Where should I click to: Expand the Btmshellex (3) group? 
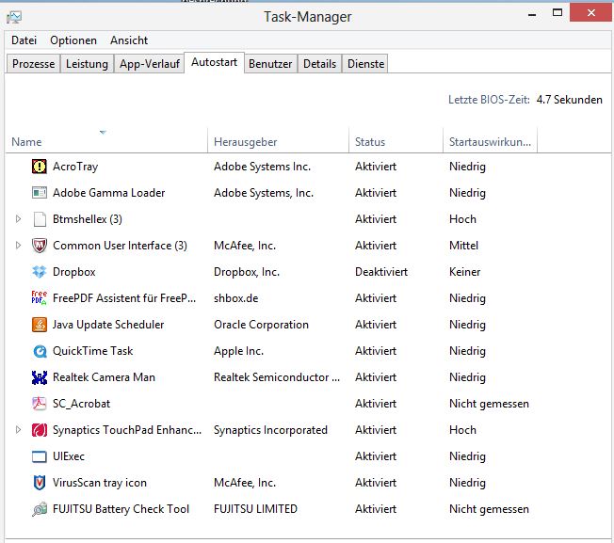pos(18,219)
